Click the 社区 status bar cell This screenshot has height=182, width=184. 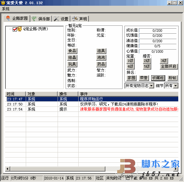tap(100, 178)
